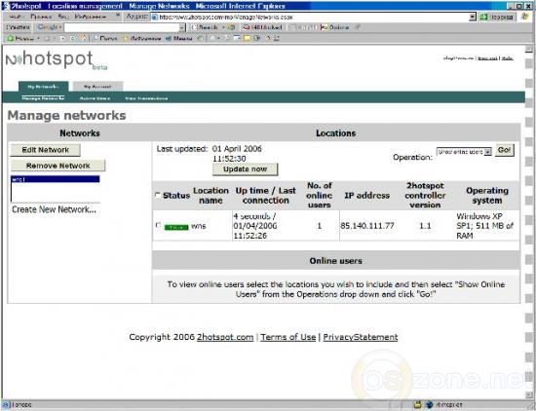Click the Edit Network button
The width and height of the screenshot is (536, 411).
pos(46,150)
